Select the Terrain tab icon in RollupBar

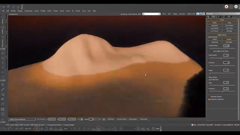pyautogui.click(x=213, y=16)
